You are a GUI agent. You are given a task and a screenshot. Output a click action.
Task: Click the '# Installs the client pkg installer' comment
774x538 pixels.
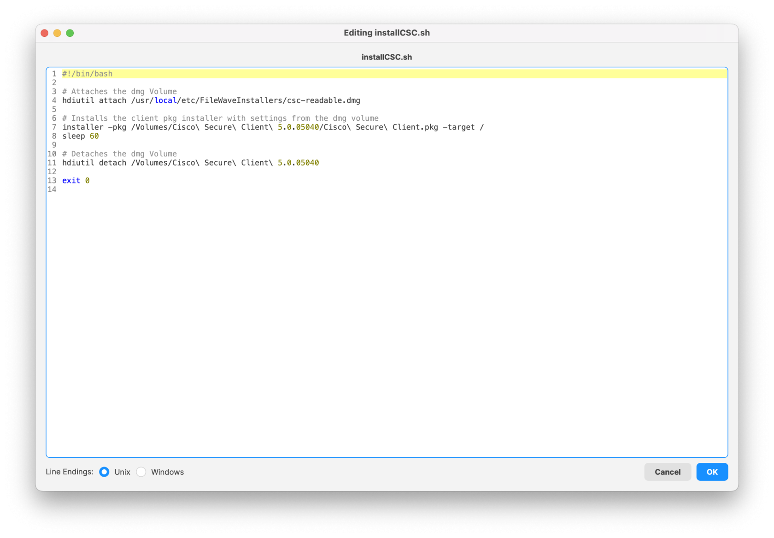[221, 118]
